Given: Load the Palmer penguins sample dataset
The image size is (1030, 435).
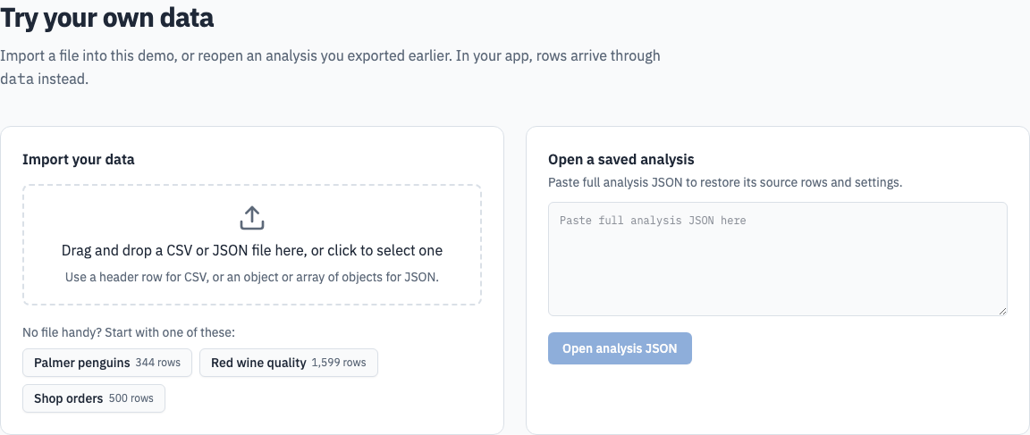Looking at the screenshot, I should click(x=107, y=363).
